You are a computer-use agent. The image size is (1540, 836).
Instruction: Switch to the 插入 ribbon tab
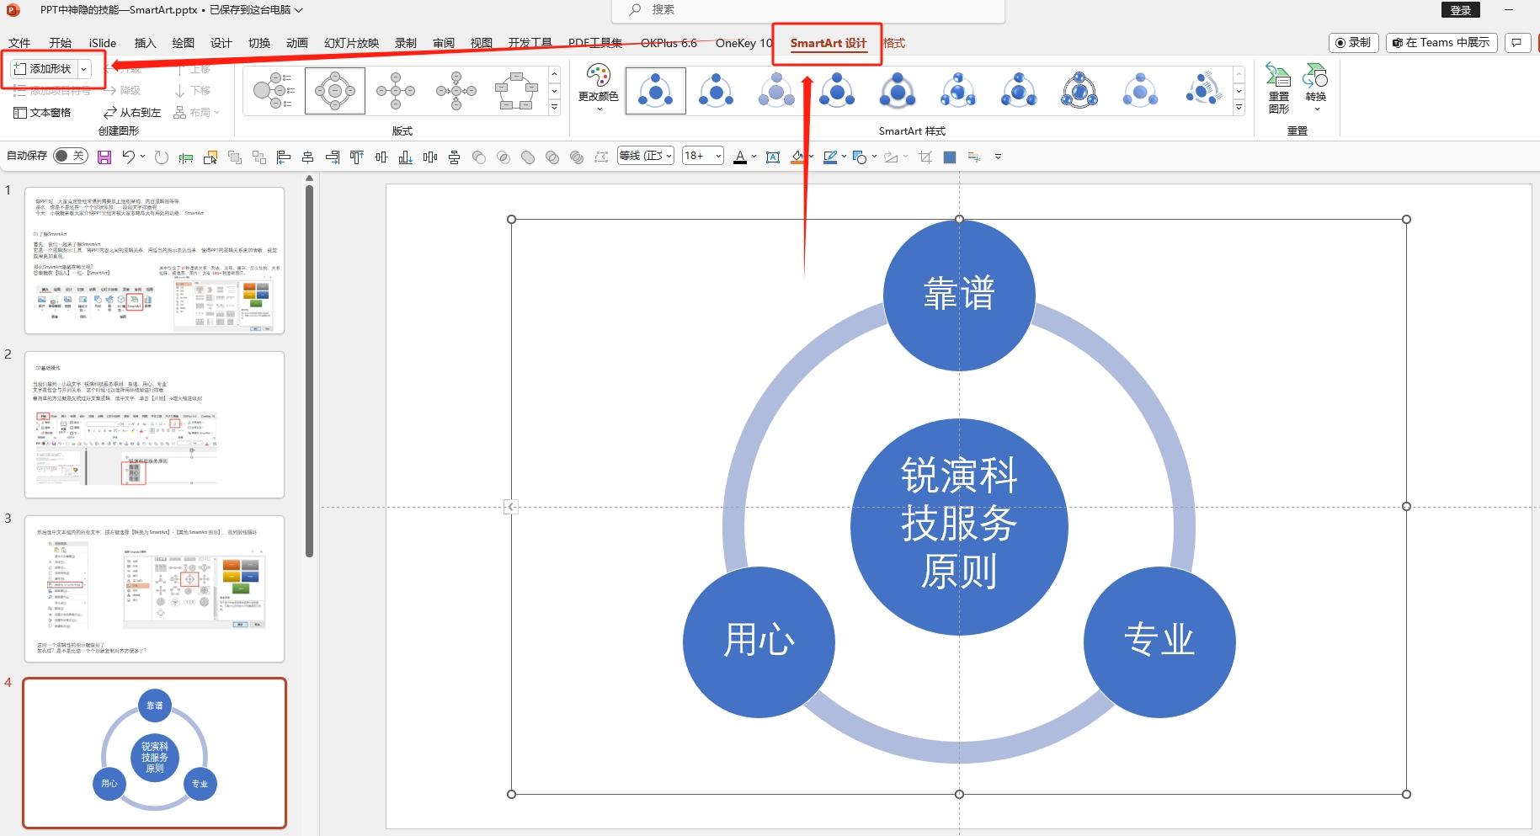pyautogui.click(x=144, y=43)
